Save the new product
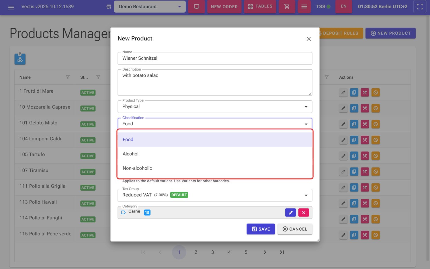Screen dimensions: 430x269 (261, 229)
